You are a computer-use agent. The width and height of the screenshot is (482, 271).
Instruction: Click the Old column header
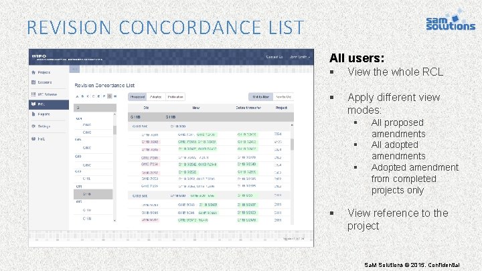click(x=147, y=108)
